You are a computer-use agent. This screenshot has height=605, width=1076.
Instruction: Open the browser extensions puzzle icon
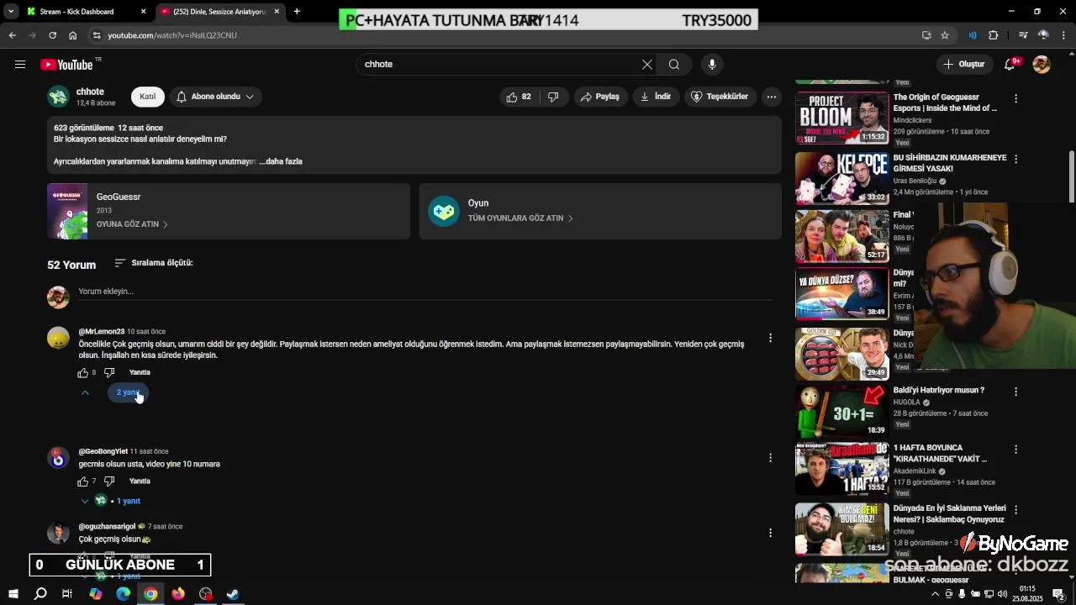coord(994,35)
